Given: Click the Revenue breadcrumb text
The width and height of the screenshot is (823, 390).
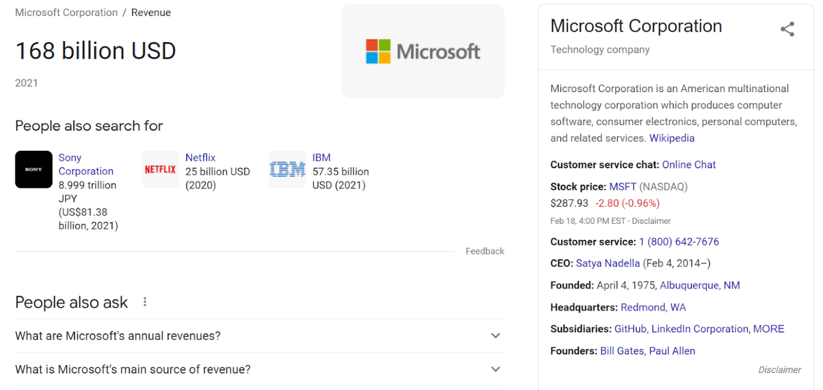Looking at the screenshot, I should [x=151, y=13].
